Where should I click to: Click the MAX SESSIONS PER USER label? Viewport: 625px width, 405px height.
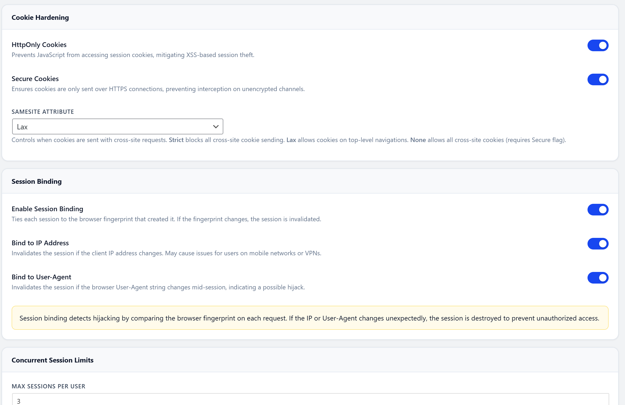coord(48,386)
